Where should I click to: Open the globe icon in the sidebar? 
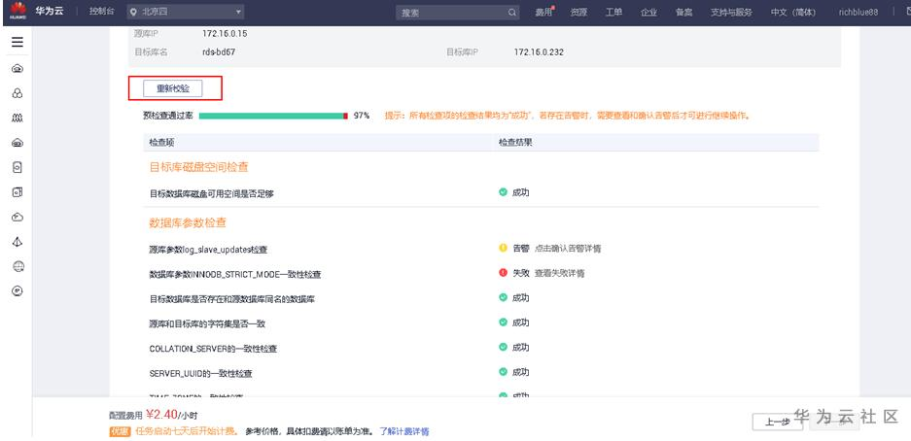tap(18, 266)
